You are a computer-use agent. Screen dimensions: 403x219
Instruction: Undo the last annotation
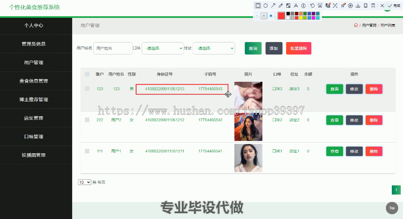point(312,6)
